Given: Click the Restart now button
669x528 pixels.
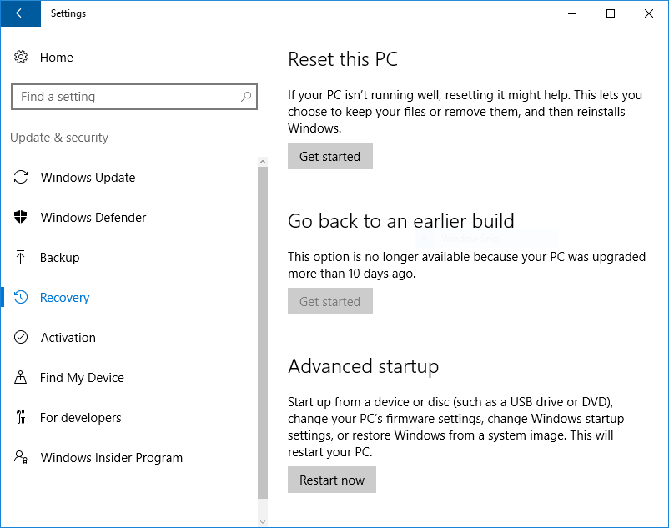Looking at the screenshot, I should tap(332, 480).
